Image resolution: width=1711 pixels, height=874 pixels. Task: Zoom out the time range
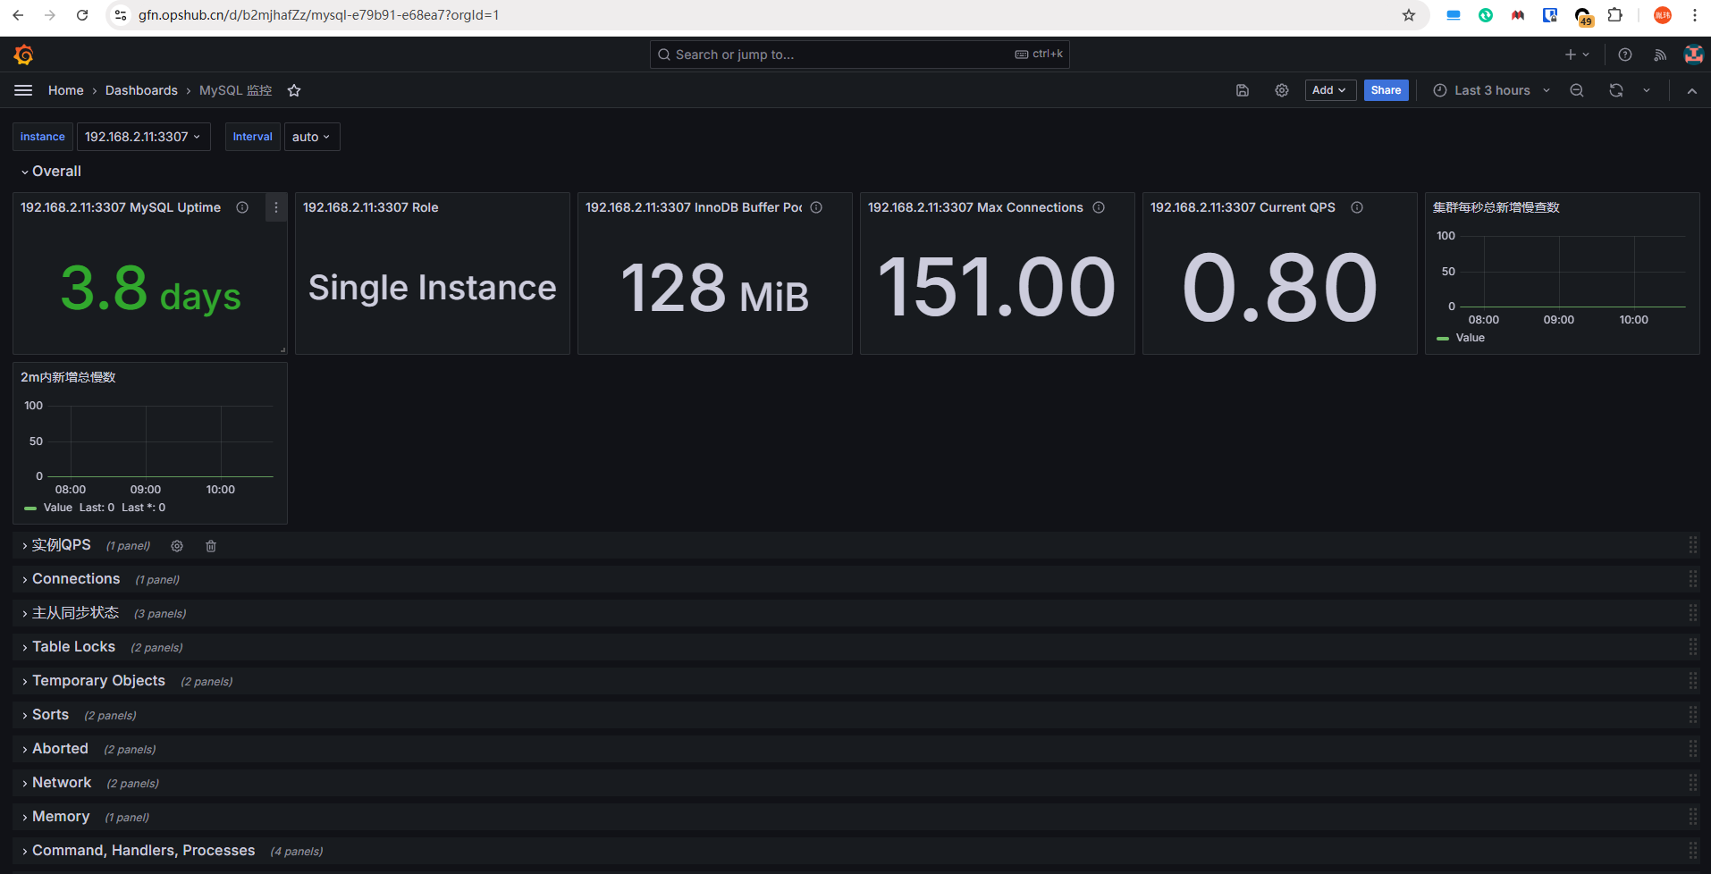pos(1577,90)
